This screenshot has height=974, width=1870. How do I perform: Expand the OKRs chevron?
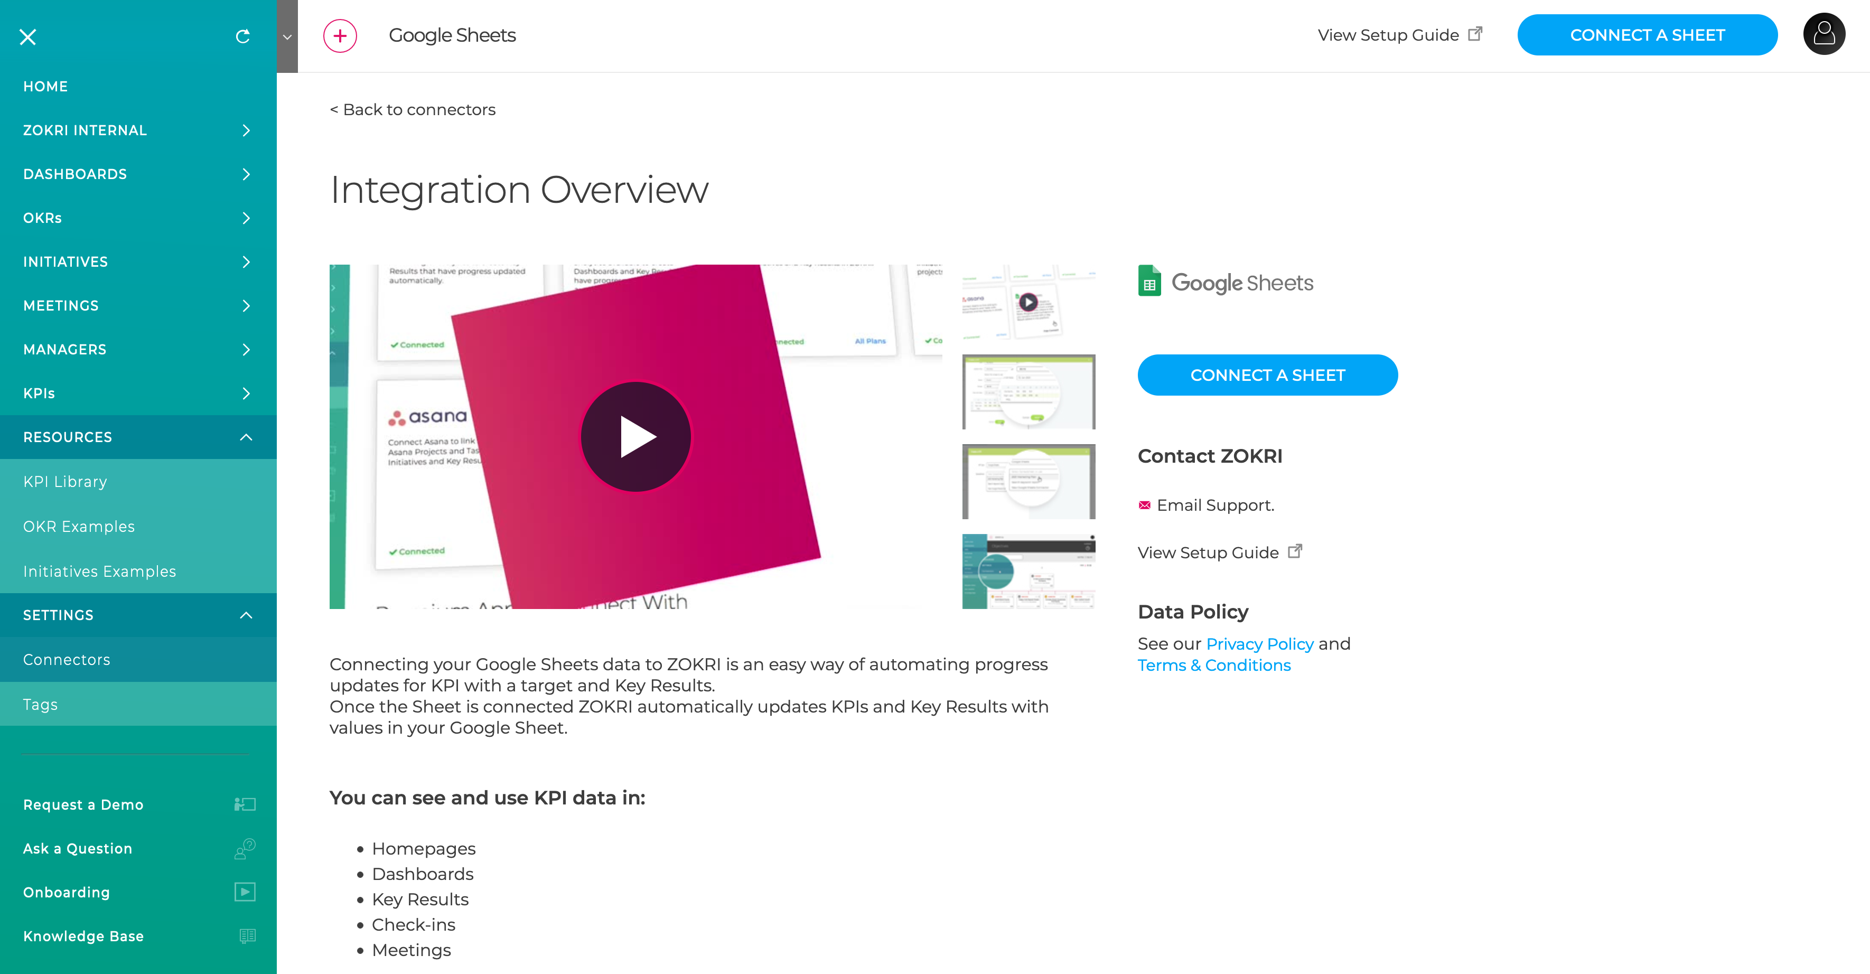pyautogui.click(x=246, y=219)
